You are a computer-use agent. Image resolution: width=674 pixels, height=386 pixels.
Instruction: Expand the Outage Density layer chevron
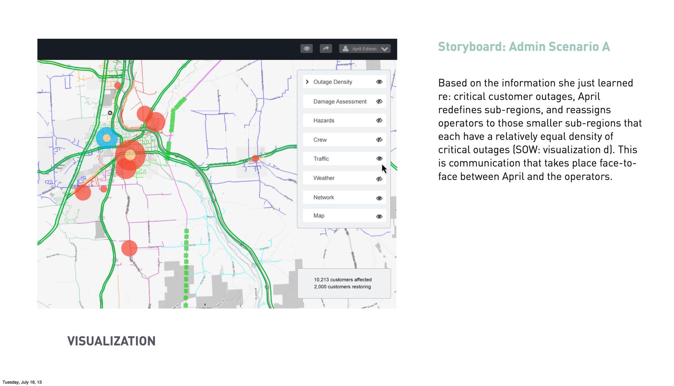307,82
